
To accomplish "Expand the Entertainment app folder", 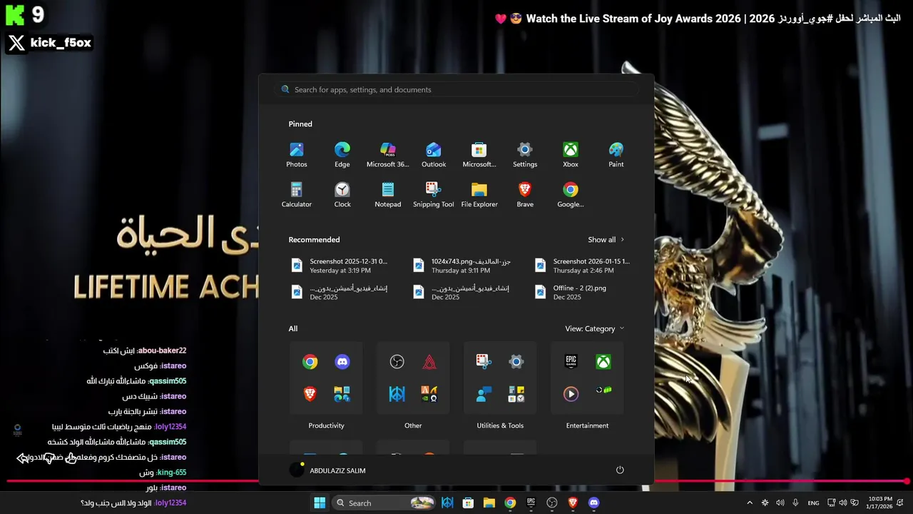I will pyautogui.click(x=587, y=378).
